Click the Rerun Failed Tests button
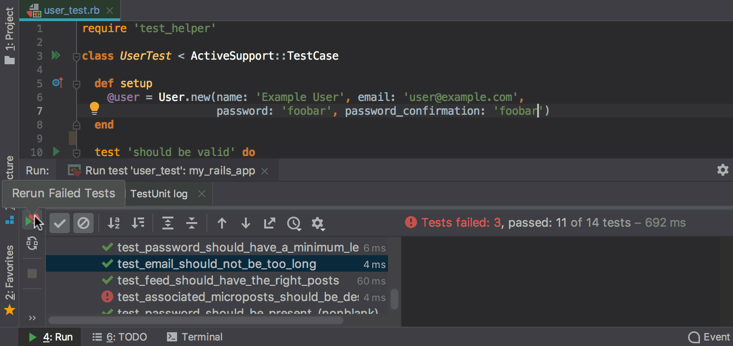This screenshot has height=346, width=733. [x=31, y=221]
